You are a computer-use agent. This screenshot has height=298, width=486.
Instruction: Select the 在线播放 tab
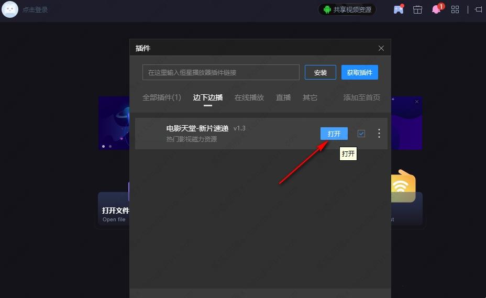[249, 97]
